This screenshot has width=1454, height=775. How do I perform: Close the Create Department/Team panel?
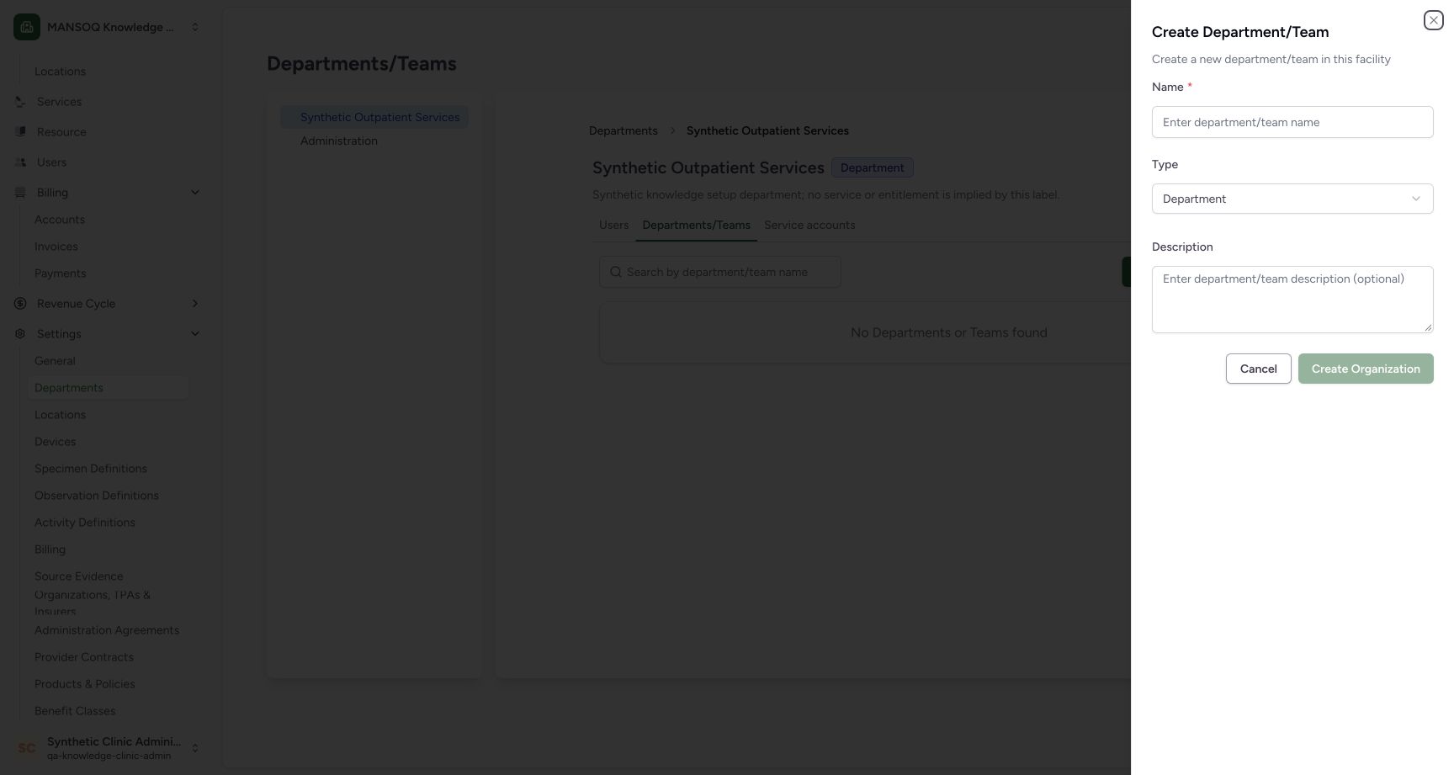coord(1433,20)
